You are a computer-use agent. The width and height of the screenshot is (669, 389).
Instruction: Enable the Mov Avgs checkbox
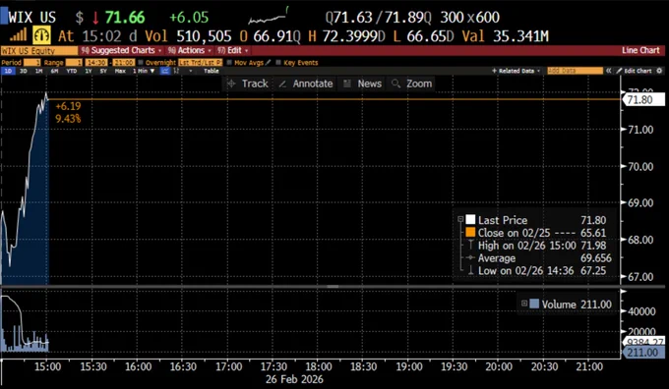tap(229, 63)
